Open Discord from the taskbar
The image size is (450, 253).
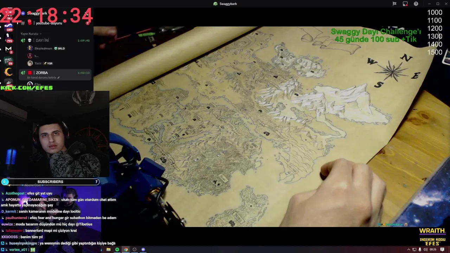[143, 249]
